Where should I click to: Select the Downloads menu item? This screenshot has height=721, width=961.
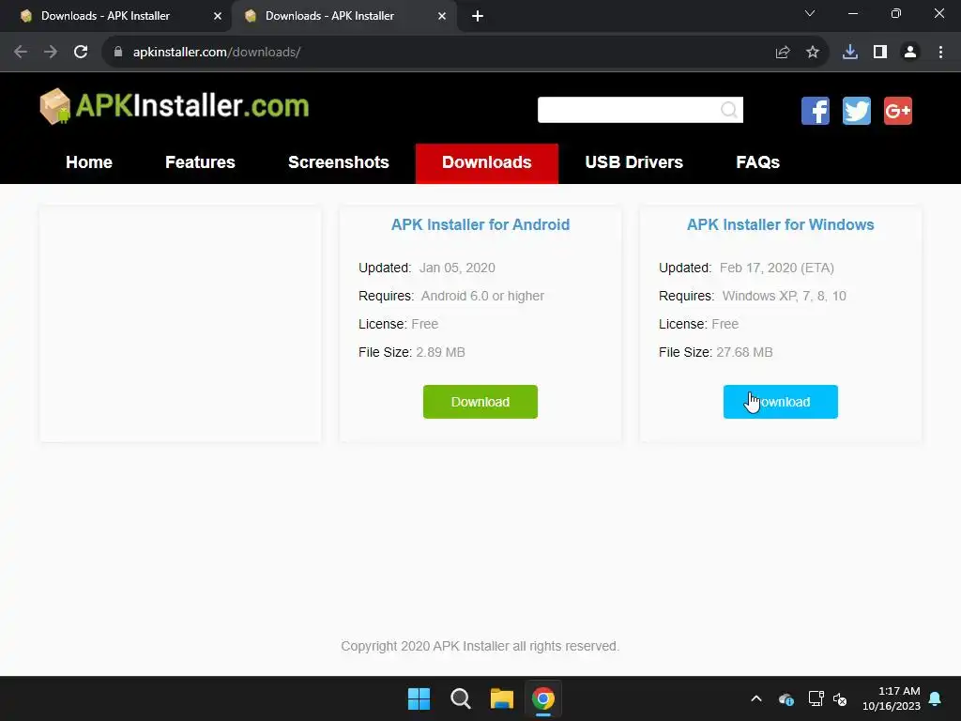487,163
